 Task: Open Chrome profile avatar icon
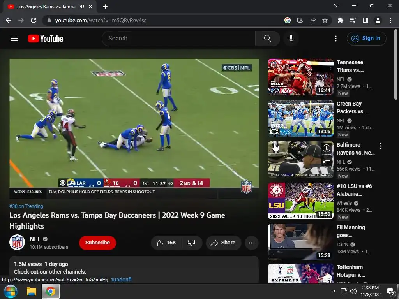point(378,20)
